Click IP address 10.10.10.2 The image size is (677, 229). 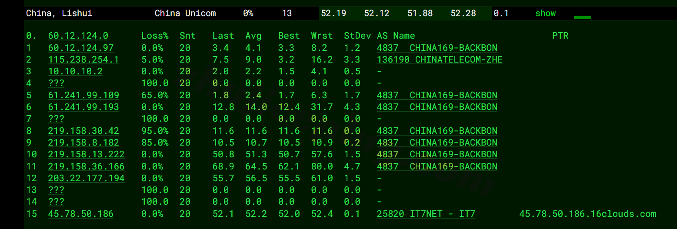click(75, 71)
